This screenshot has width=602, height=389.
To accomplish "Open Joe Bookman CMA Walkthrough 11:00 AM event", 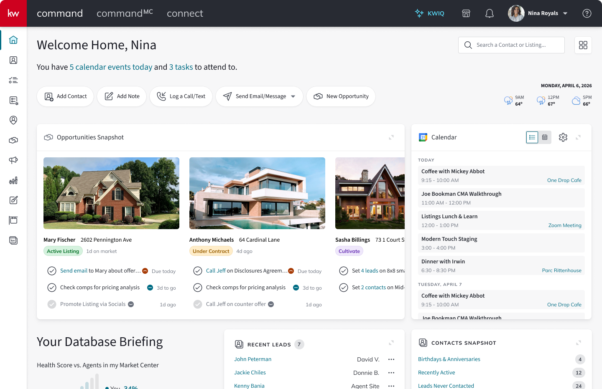I will pos(501,198).
